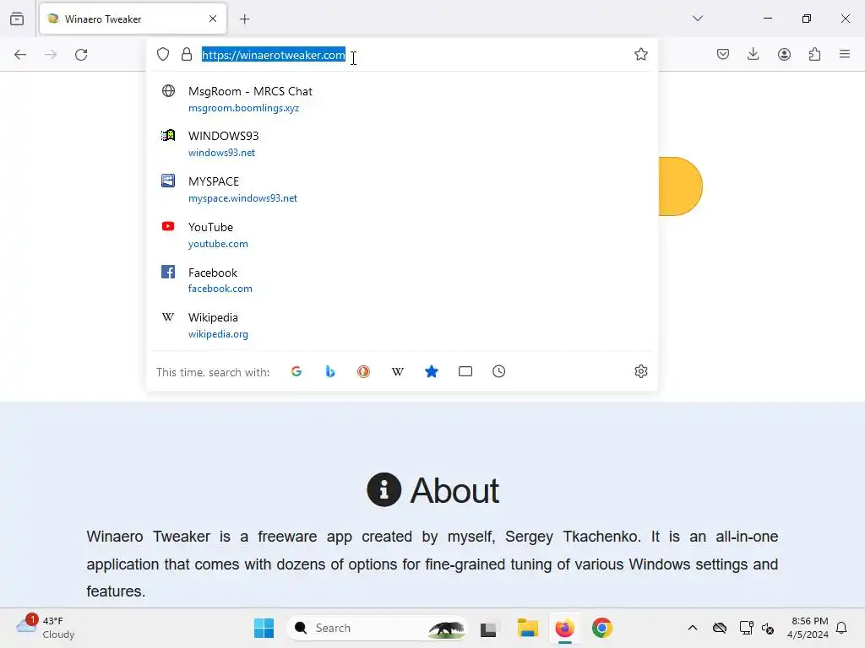This screenshot has height=648, width=865.
Task: Switch to the Winaero Tweaker tab
Action: (x=133, y=19)
